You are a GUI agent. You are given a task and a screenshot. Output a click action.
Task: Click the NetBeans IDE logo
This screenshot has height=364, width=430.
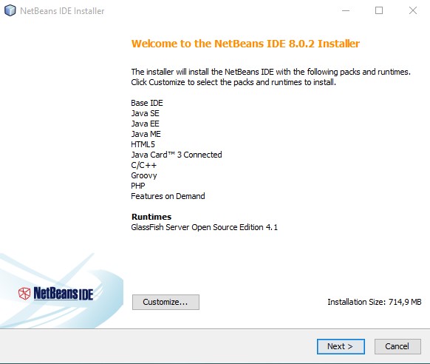[56, 294]
